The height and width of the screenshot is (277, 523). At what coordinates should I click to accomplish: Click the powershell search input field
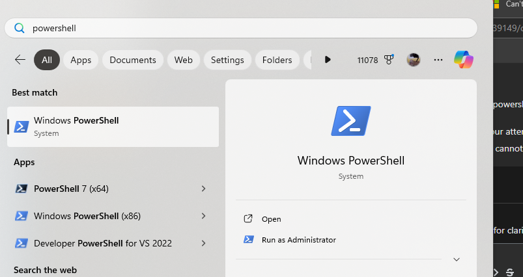pos(241,28)
